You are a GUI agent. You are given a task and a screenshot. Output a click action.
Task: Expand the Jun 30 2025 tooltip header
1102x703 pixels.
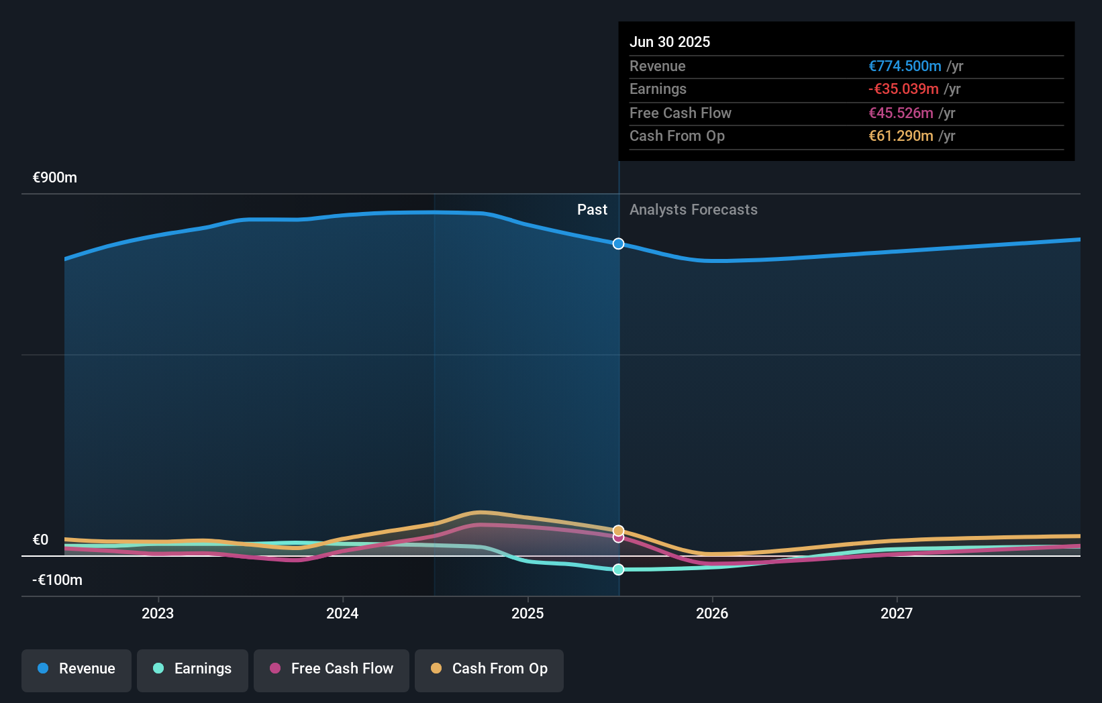click(x=670, y=42)
